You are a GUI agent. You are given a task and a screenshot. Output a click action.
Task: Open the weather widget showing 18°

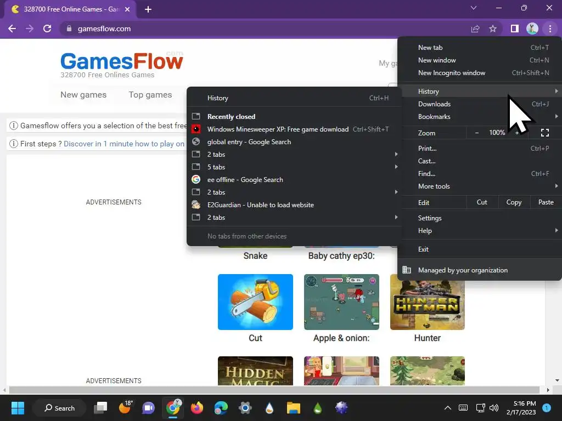pos(126,407)
